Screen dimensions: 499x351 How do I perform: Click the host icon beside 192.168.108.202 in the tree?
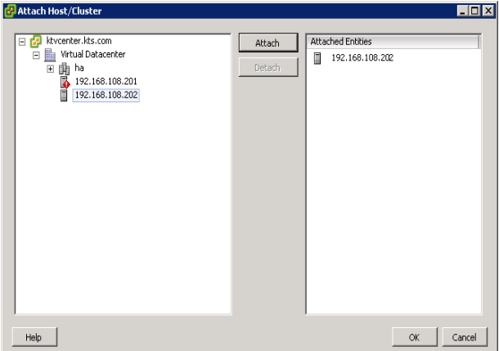[x=64, y=95]
